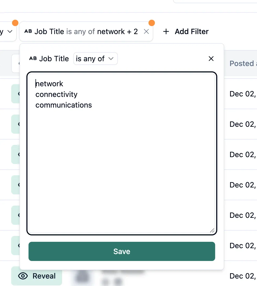
Task: Remove the Job Title filter chip
Action: click(146, 32)
